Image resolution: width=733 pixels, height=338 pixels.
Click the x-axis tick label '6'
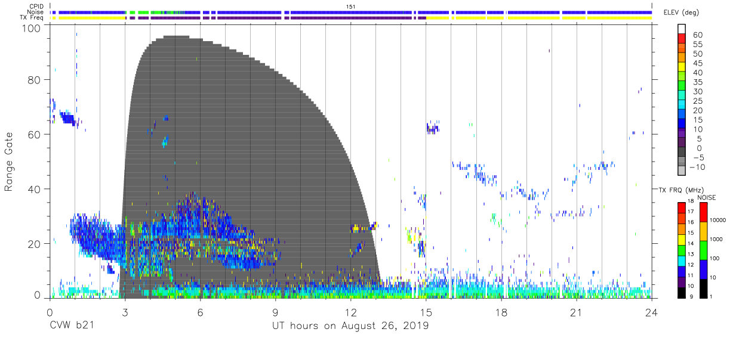pos(200,312)
